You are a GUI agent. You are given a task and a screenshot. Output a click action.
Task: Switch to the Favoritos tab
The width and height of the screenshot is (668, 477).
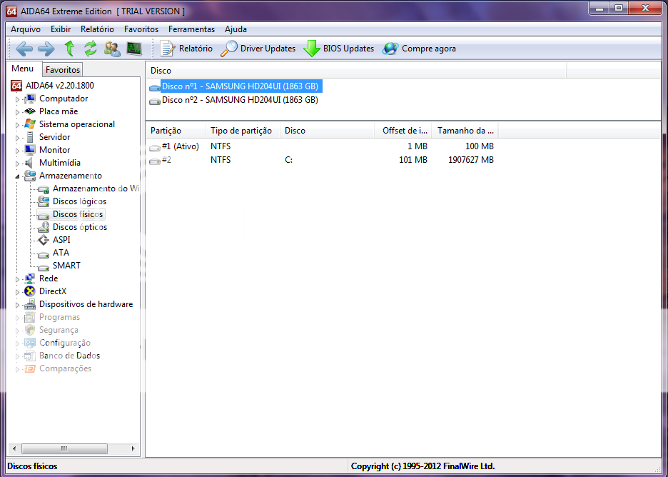tap(62, 70)
